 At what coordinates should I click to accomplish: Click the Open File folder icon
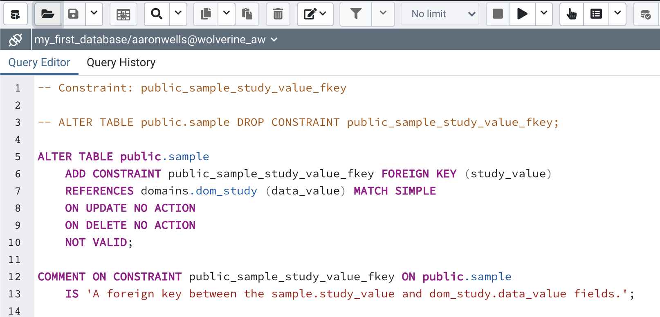click(48, 14)
